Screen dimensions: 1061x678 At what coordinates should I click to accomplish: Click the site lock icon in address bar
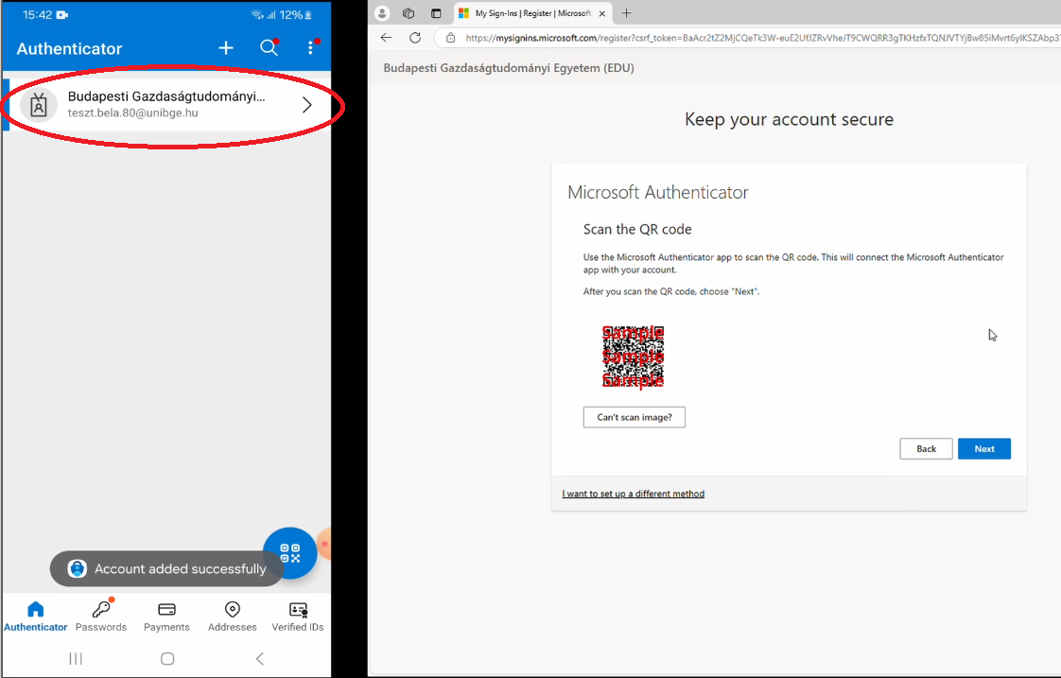click(x=450, y=38)
